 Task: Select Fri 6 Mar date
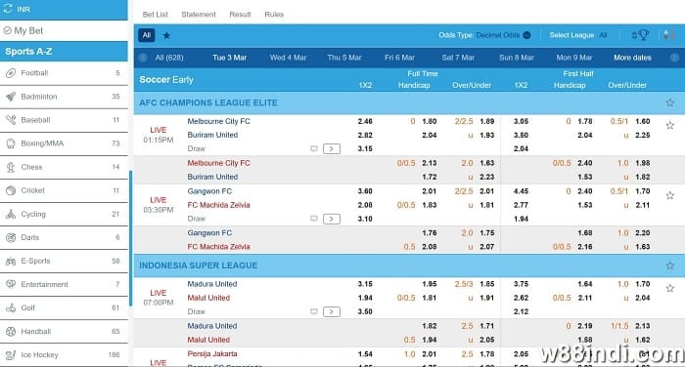(x=399, y=58)
